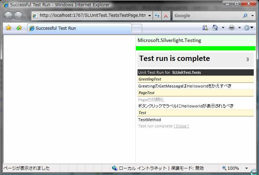
Task: Click the local intranet zone globe icon
Action: 115,168
